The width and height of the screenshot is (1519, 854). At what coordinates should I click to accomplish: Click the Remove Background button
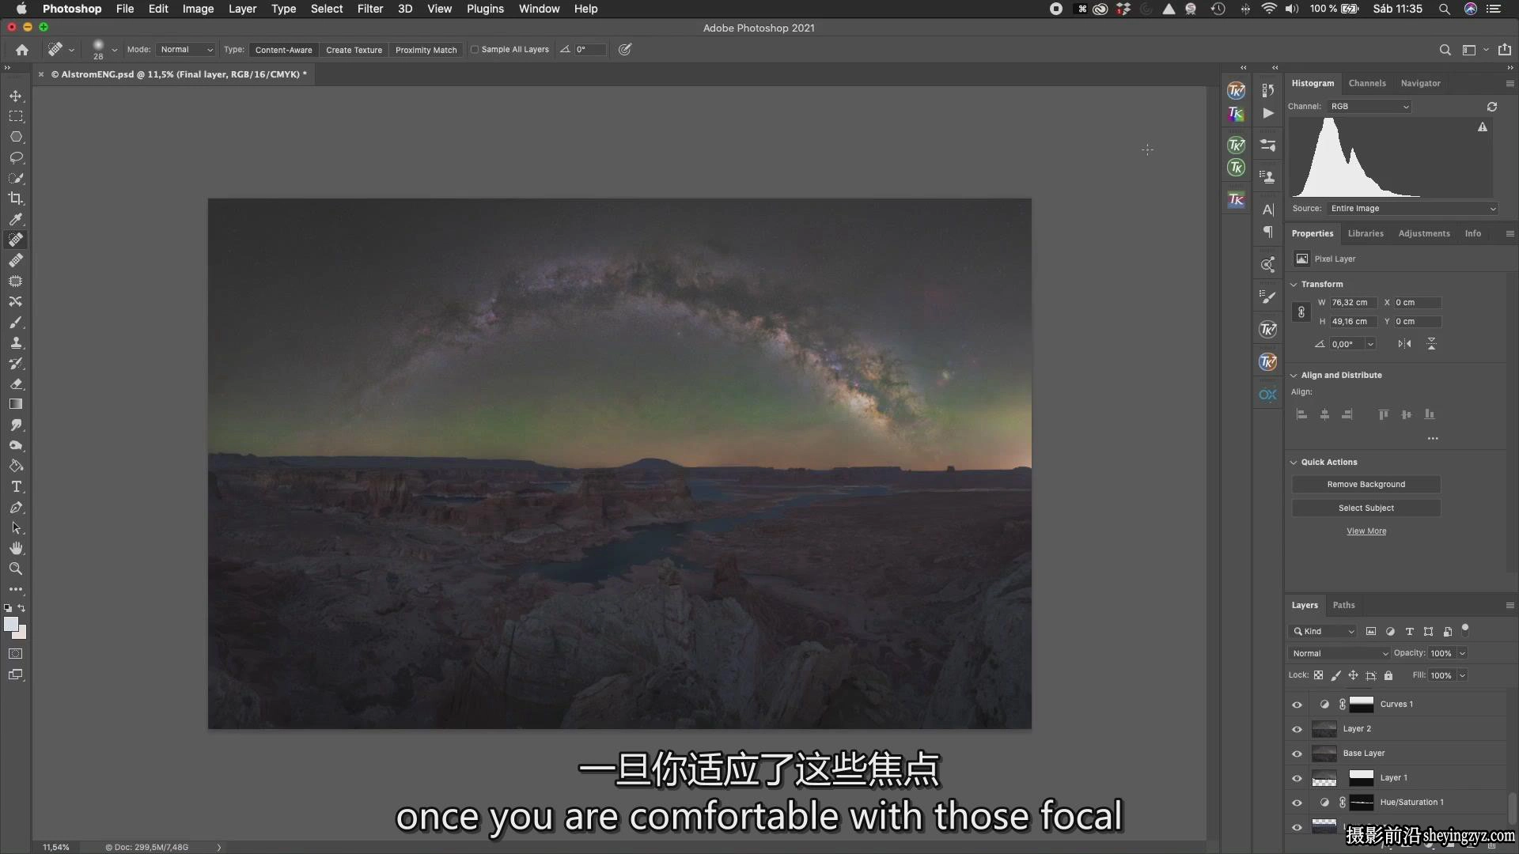pyautogui.click(x=1366, y=484)
